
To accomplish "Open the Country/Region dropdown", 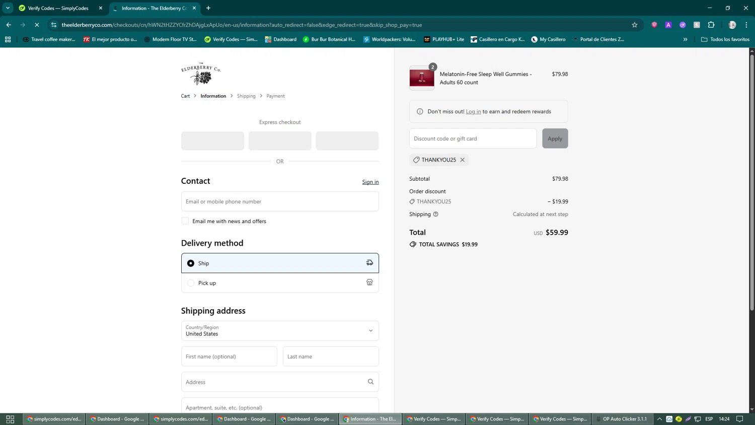I will tap(280, 331).
